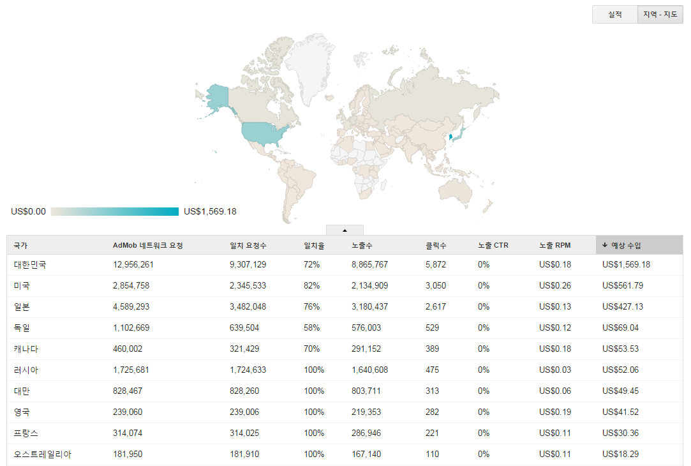
Task: Sort by 일치 요청수 column header
Action: coord(248,246)
